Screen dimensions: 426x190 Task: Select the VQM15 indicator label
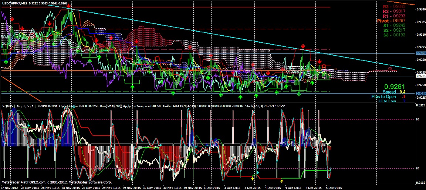[x=7, y=106]
